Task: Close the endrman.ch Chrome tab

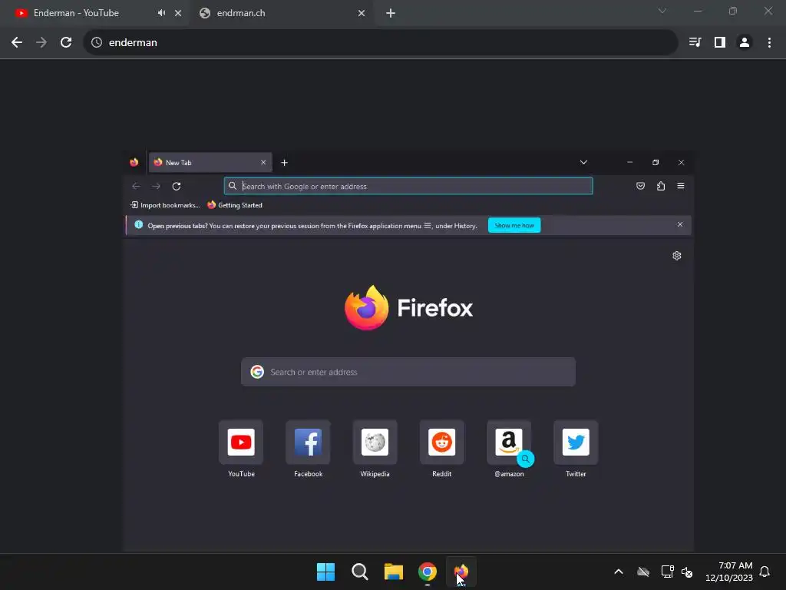Action: (362, 13)
